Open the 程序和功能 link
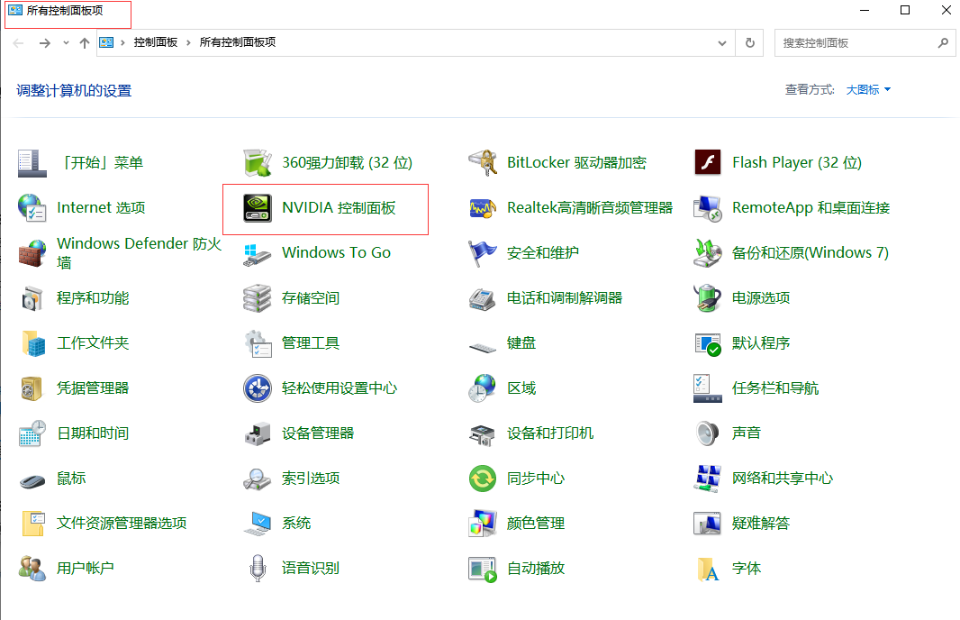This screenshot has width=960, height=620. click(93, 298)
